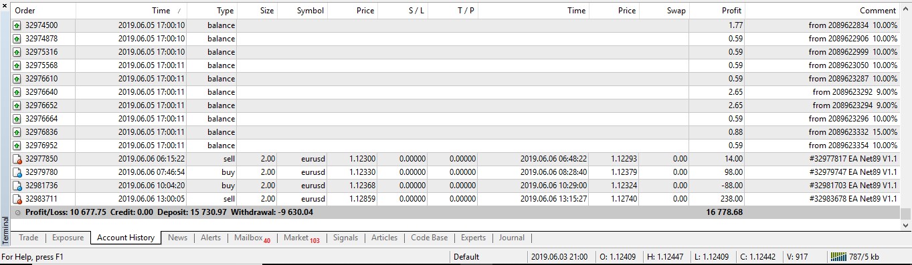Sort by the Swap column header
This screenshot has height=265, width=912.
click(664, 11)
